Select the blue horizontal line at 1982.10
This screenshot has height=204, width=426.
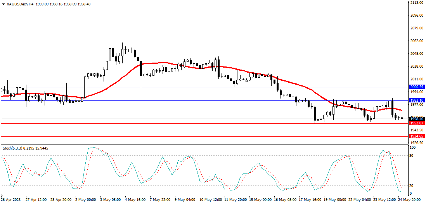pyautogui.click(x=204, y=100)
